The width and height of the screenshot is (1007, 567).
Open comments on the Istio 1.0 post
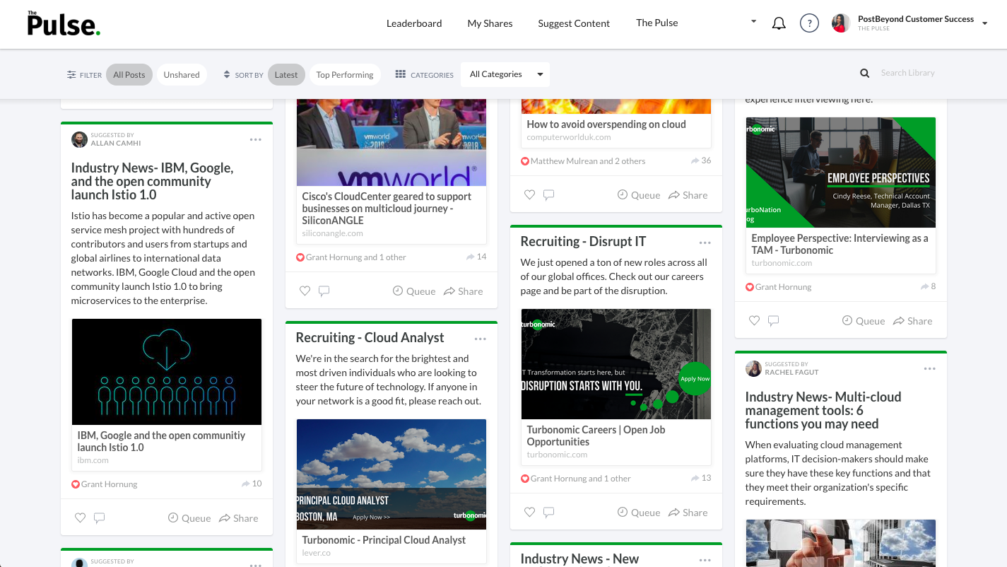click(x=100, y=518)
